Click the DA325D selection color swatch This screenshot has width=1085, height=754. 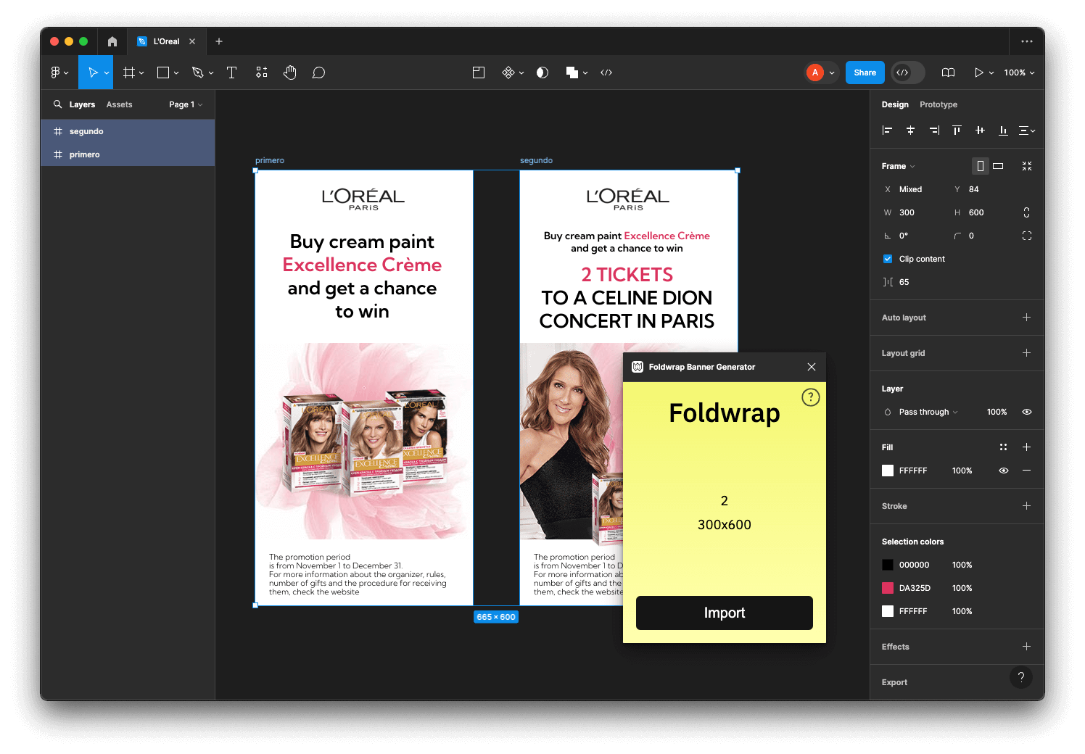click(x=888, y=588)
